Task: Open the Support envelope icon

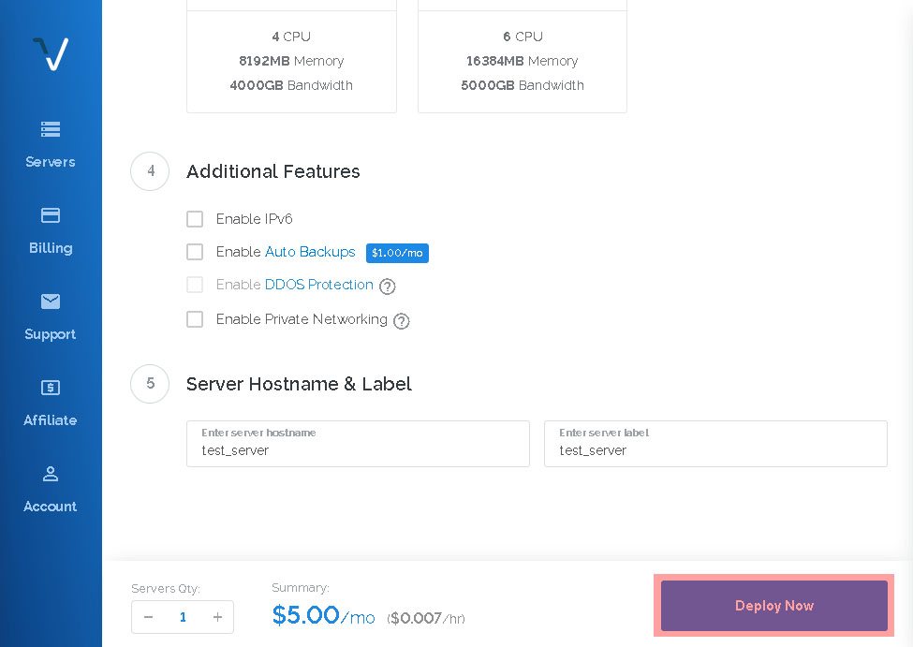Action: coord(51,301)
